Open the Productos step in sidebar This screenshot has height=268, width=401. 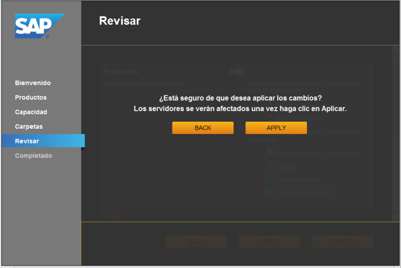point(31,97)
